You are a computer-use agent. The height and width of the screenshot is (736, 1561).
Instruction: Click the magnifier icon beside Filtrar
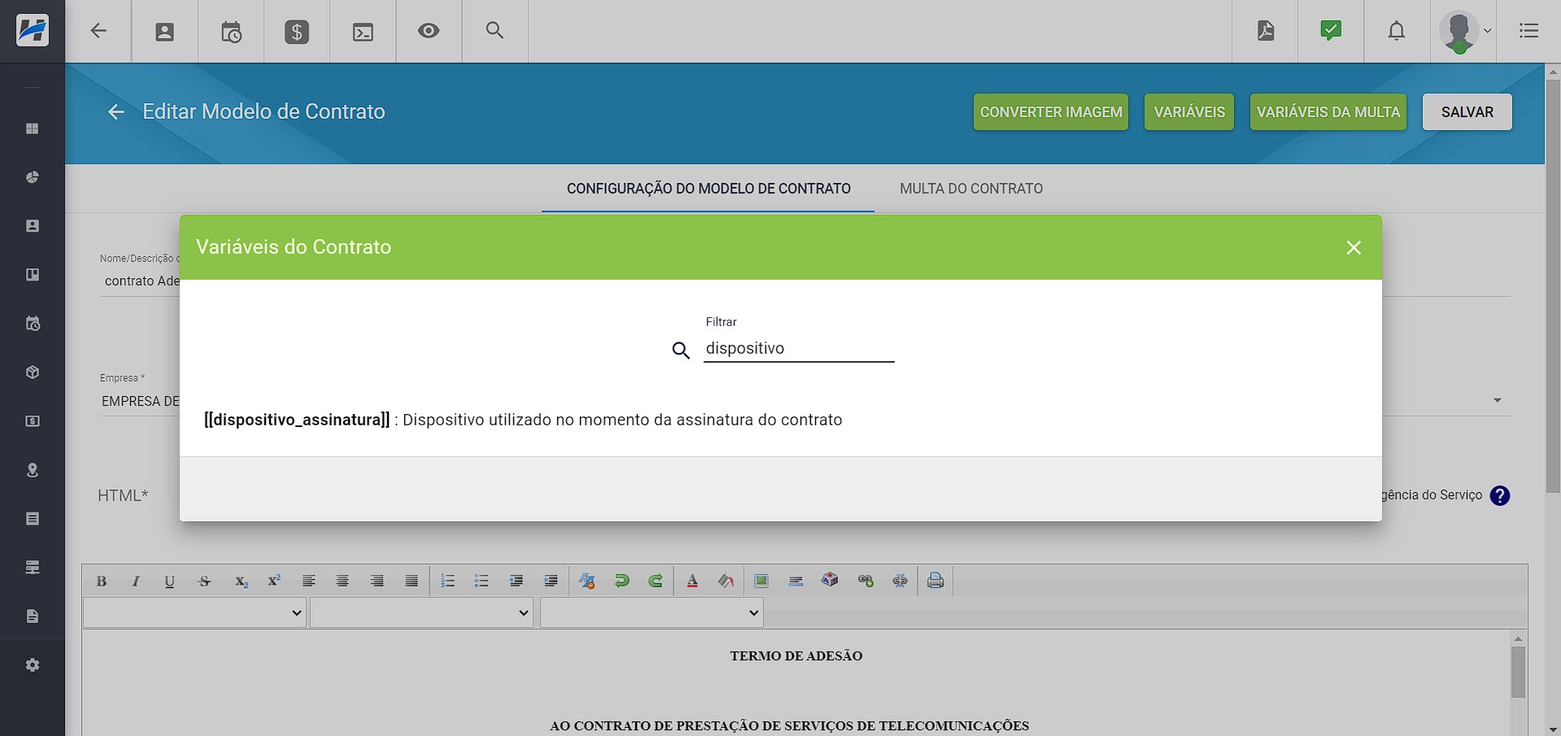point(681,351)
